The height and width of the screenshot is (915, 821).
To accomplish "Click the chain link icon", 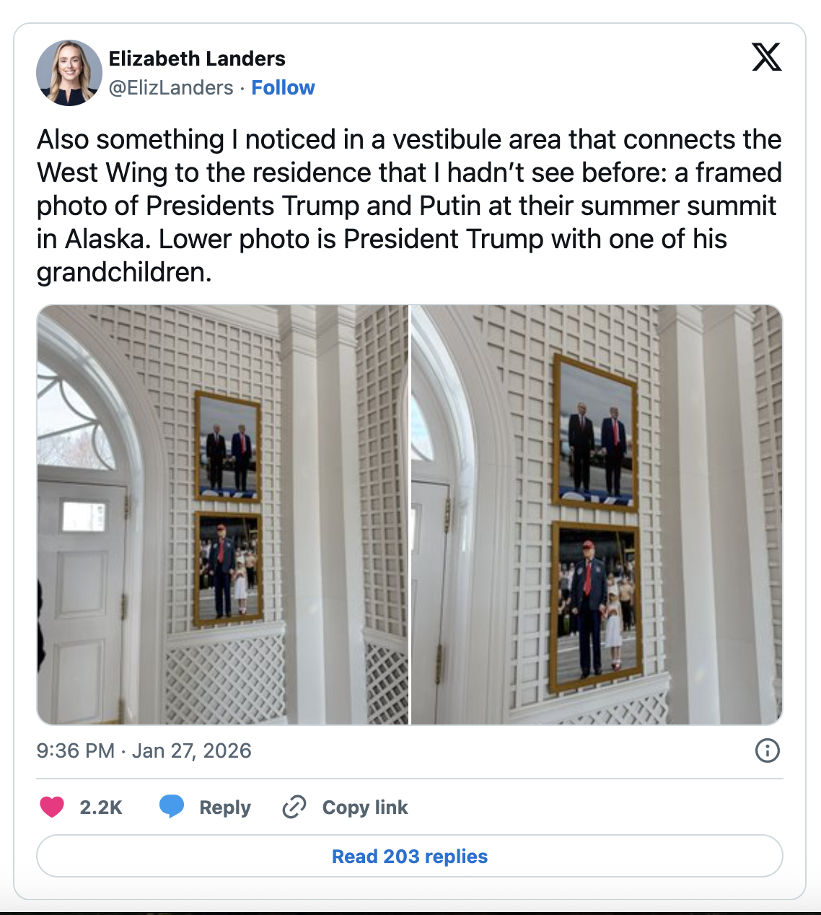I will tap(294, 807).
